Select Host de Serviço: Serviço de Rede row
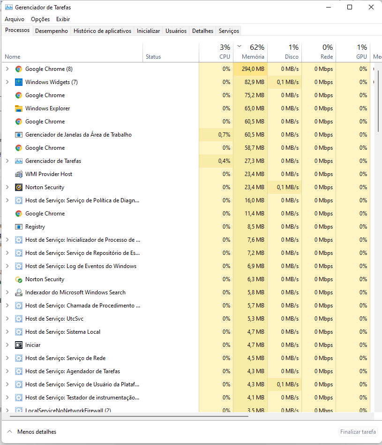 [186, 358]
